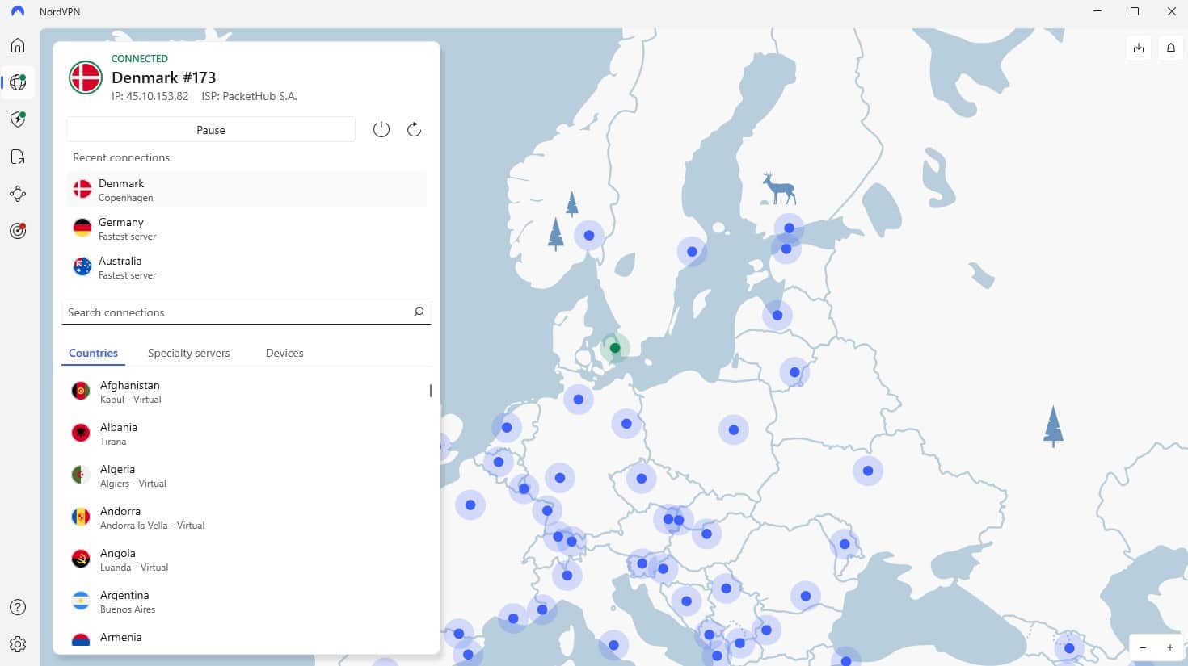Select Andorra in the country list

[246, 517]
